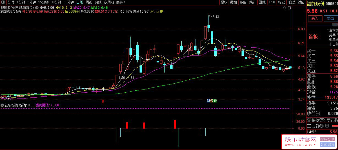Switch to 周线 weekly chart
Image resolution: width=338 pixels, height=150 pixels.
tap(89, 2)
